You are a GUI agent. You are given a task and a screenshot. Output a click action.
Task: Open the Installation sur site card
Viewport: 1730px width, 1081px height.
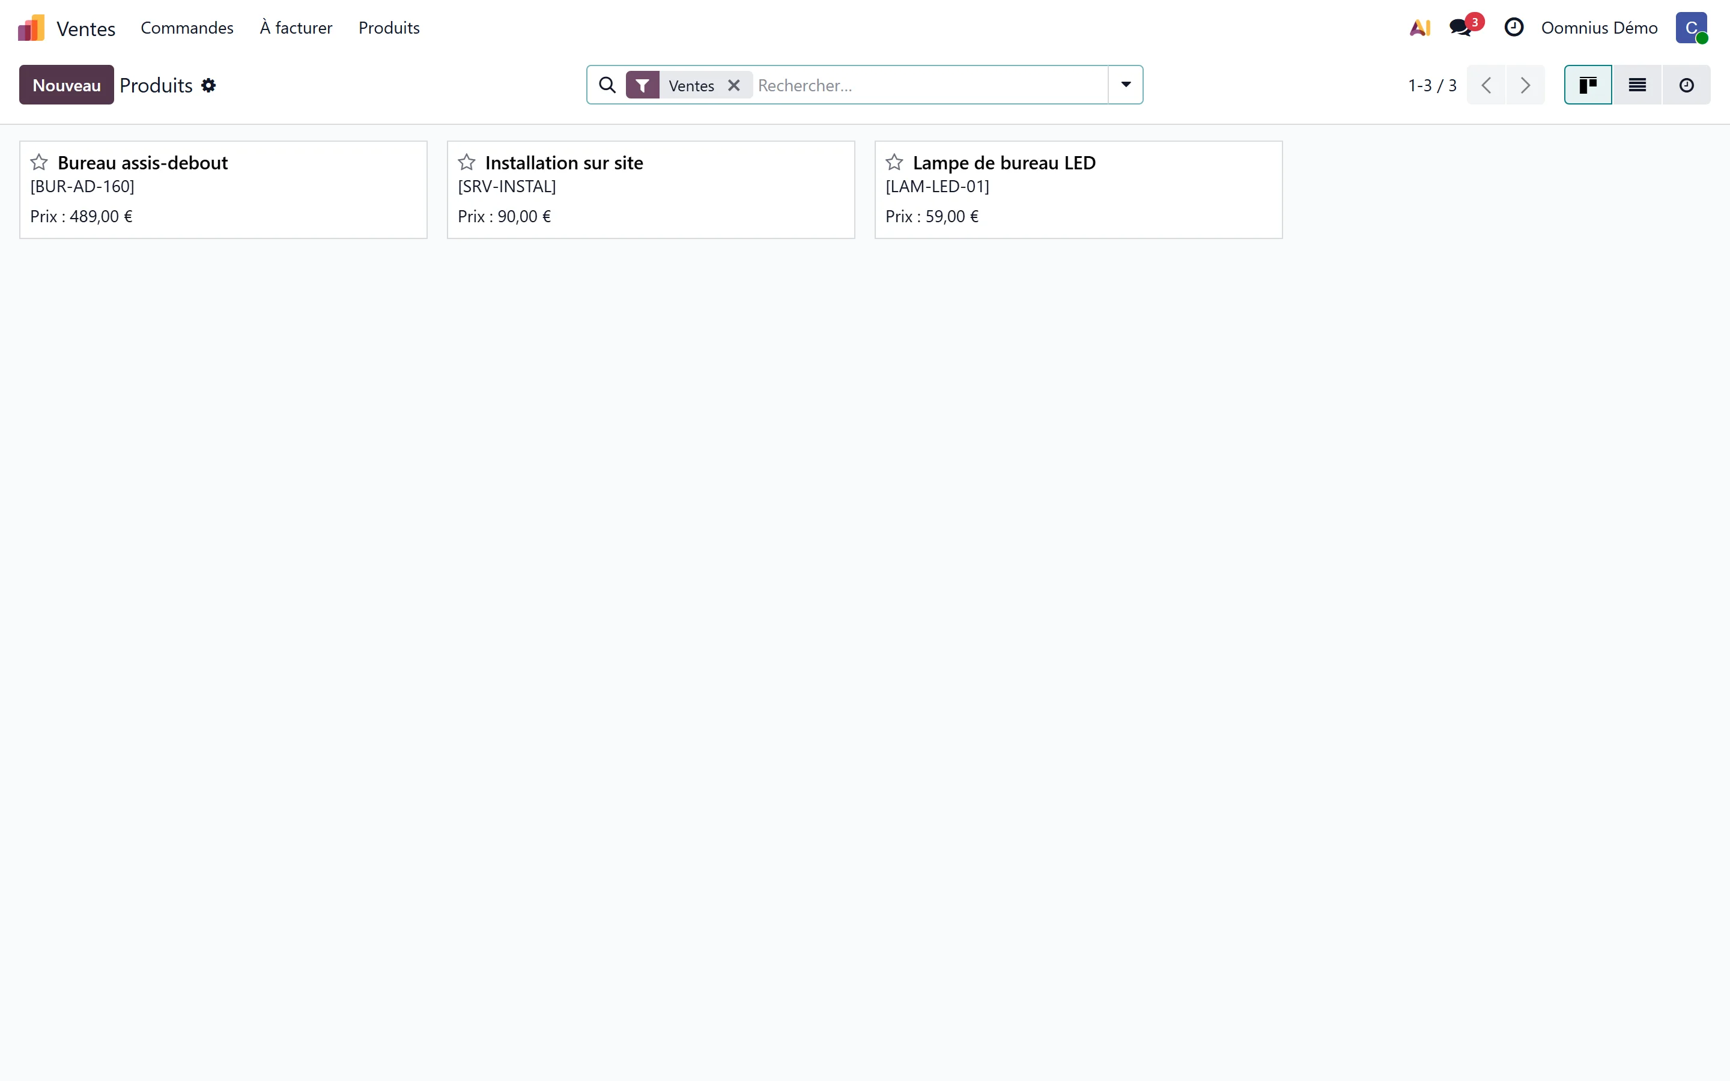coord(651,189)
